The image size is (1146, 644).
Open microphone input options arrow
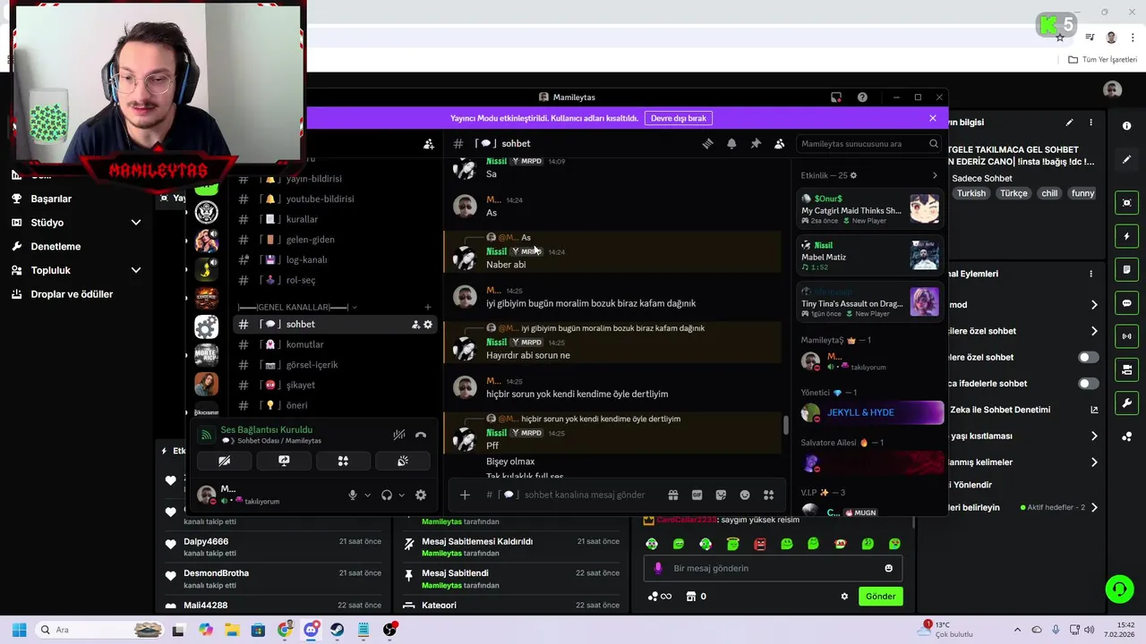click(x=367, y=495)
